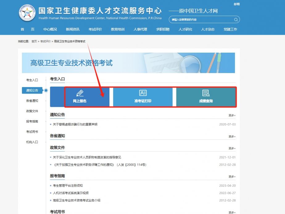Select 报考指南 in the left sidebar

coord(32,121)
